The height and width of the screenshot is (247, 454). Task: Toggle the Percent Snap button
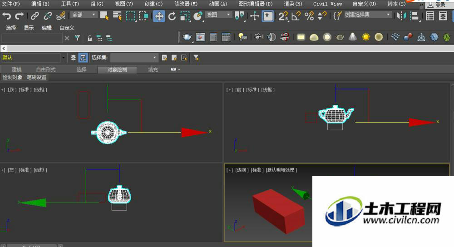[x=309, y=16]
